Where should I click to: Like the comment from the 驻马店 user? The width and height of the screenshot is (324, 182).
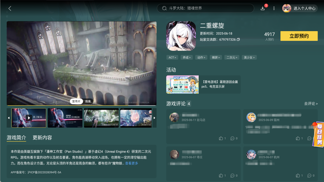tap(221, 138)
